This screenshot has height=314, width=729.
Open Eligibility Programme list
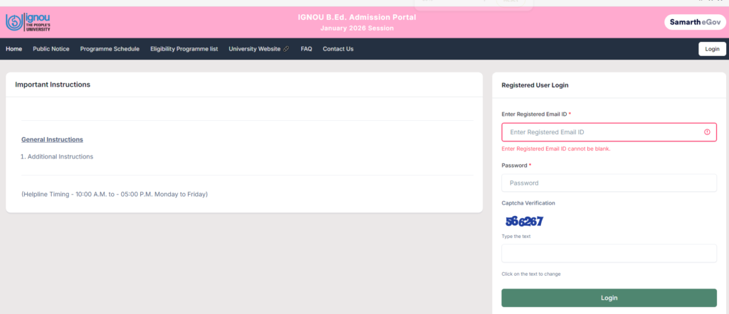[184, 49]
